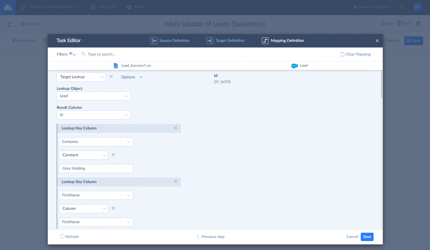
Task: Switch to the Source Definition tab
Action: [174, 41]
